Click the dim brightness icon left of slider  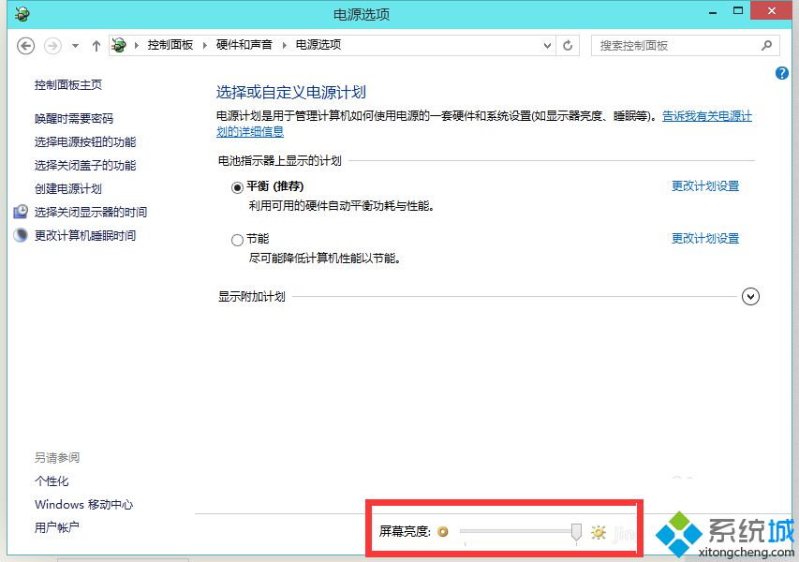click(x=443, y=531)
